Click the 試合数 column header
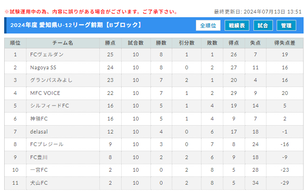 click(136, 43)
